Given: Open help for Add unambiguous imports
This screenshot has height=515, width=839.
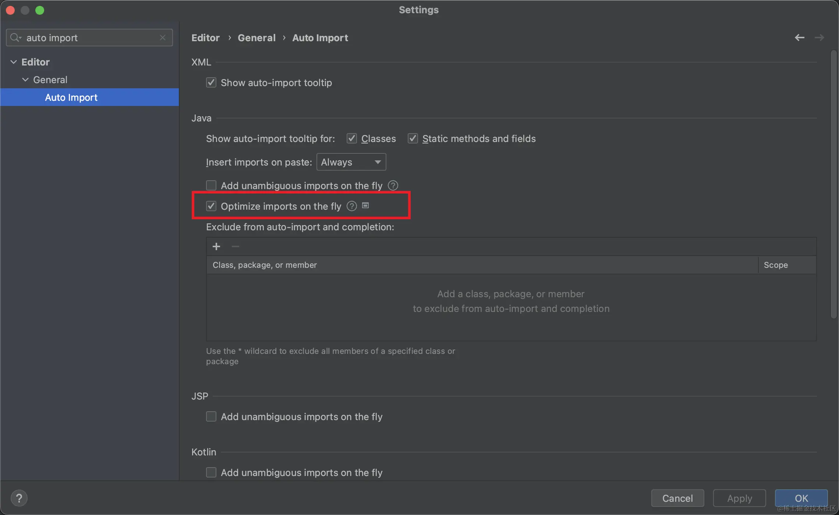Looking at the screenshot, I should pos(393,185).
